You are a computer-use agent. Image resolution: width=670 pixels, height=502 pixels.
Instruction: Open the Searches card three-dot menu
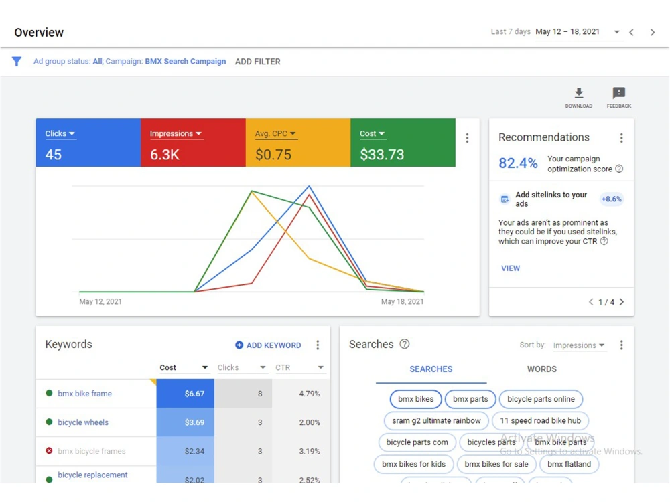click(621, 345)
